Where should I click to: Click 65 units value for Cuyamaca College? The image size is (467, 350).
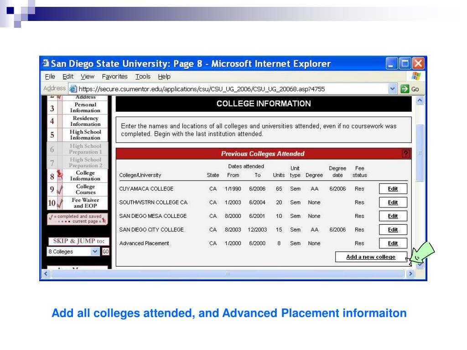(x=279, y=189)
